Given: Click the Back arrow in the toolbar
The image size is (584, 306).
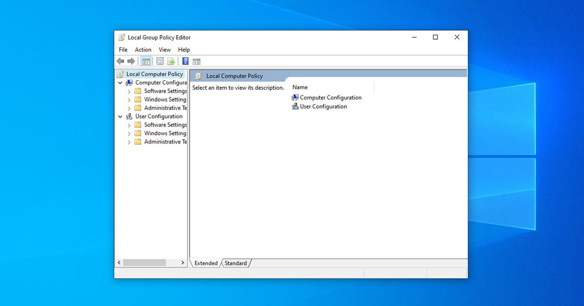Looking at the screenshot, I should pyautogui.click(x=120, y=61).
